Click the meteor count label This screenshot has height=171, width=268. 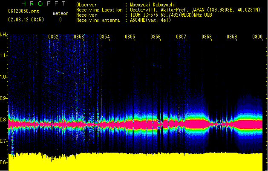(x=61, y=13)
